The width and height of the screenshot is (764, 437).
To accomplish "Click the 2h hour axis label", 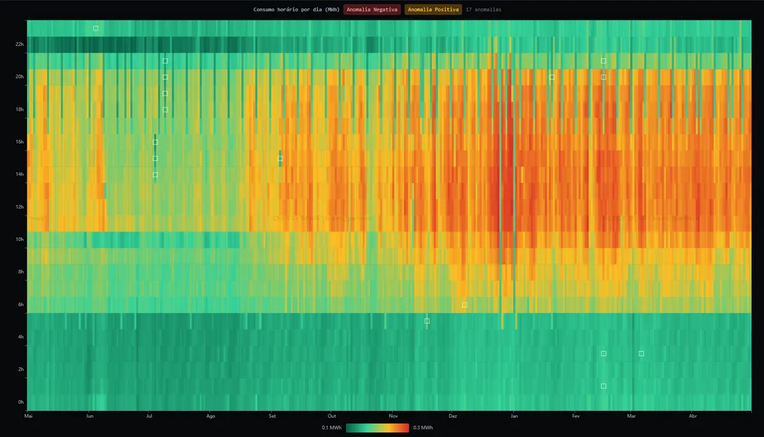I will (x=21, y=370).
